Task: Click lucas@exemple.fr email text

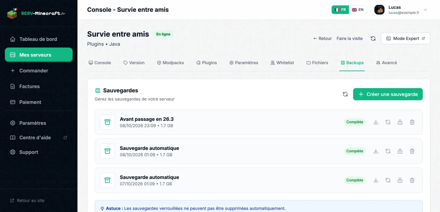Action: (x=404, y=13)
